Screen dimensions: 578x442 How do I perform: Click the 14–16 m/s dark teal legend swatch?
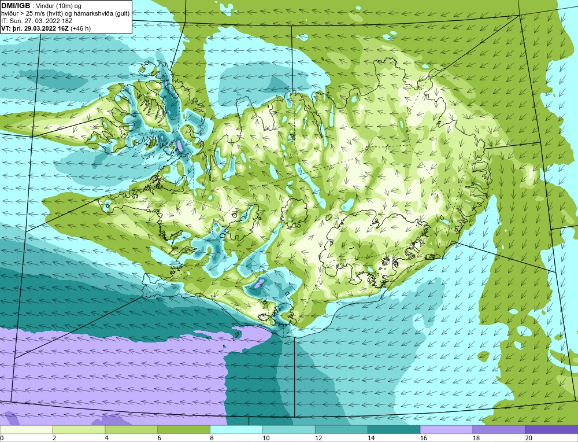coord(394,429)
